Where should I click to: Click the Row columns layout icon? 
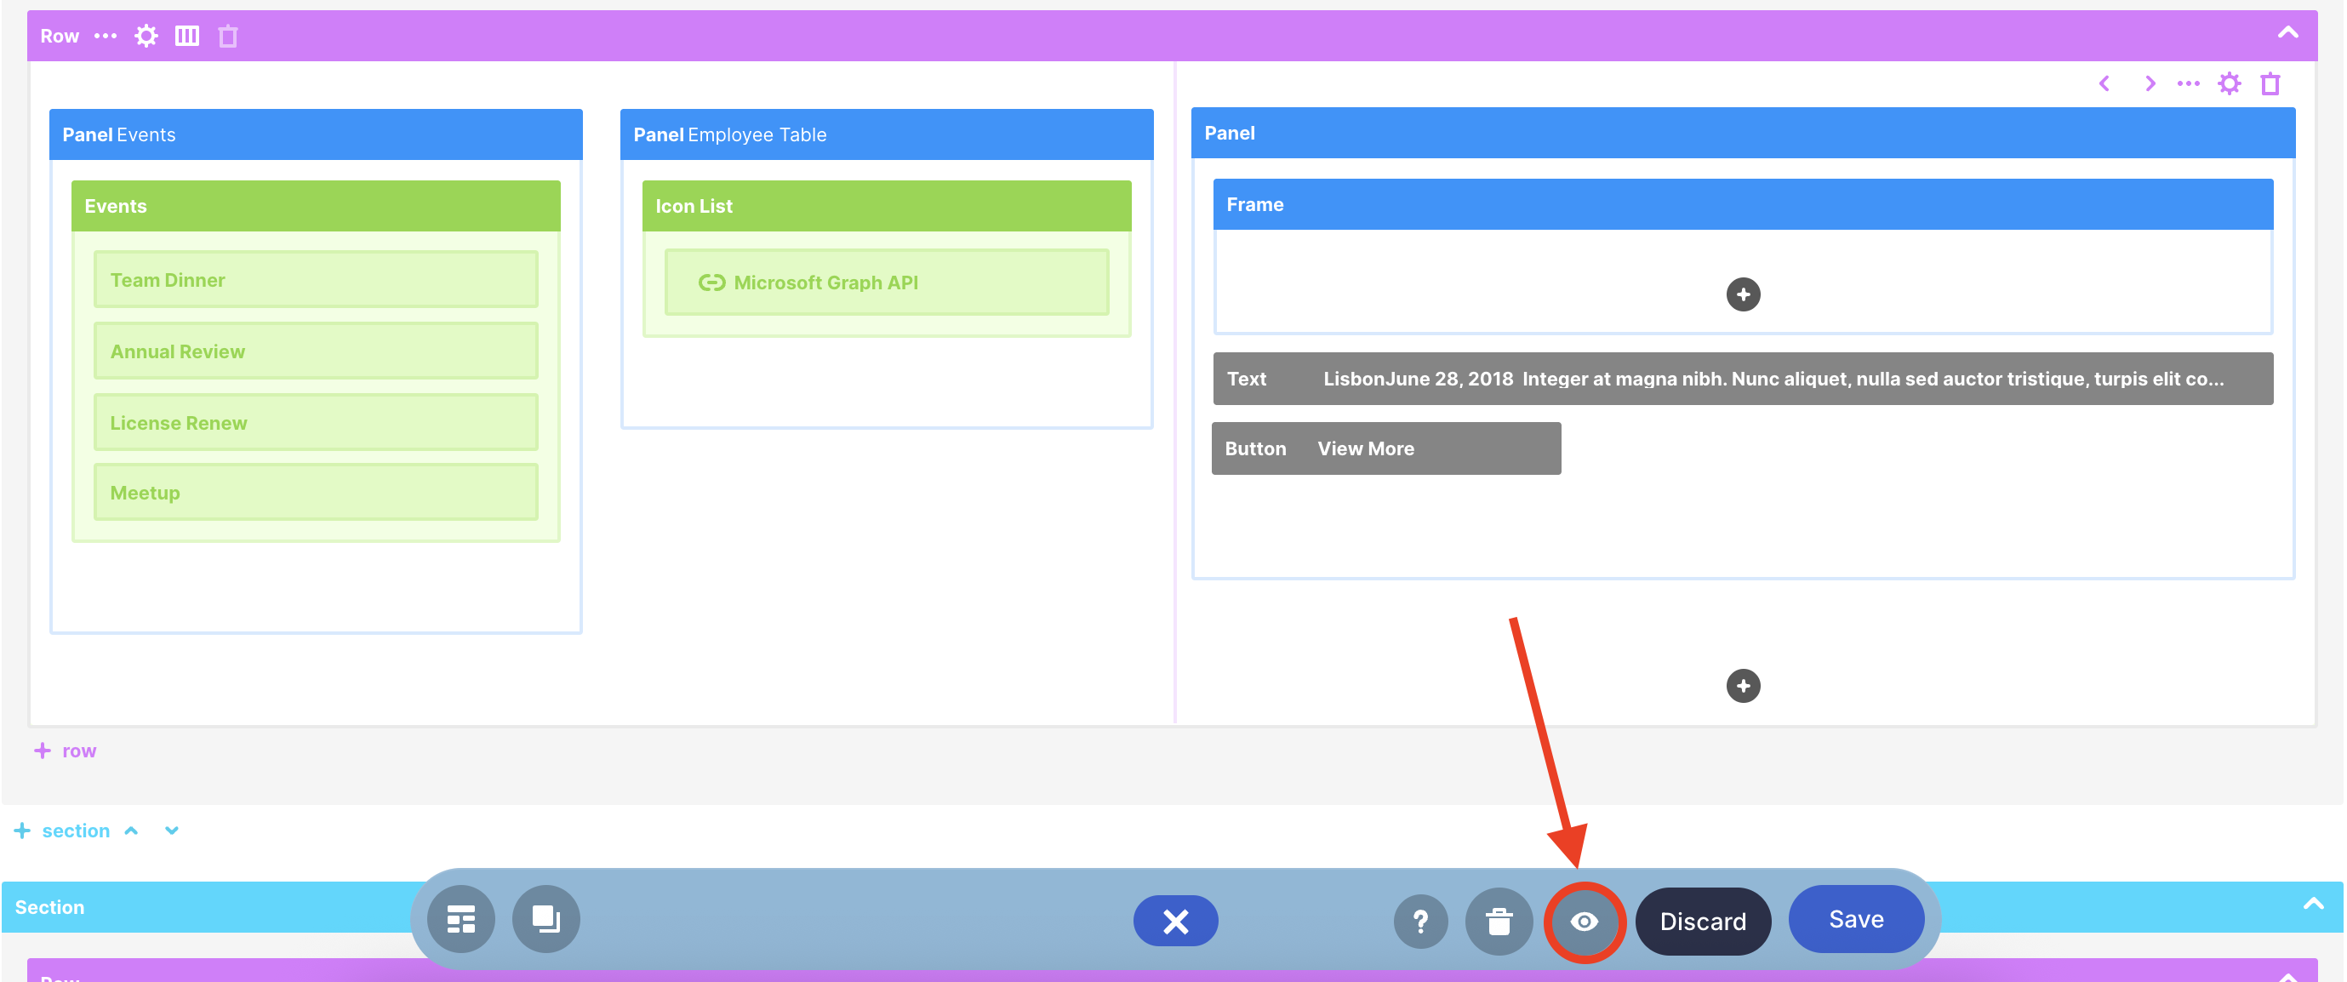click(x=186, y=36)
